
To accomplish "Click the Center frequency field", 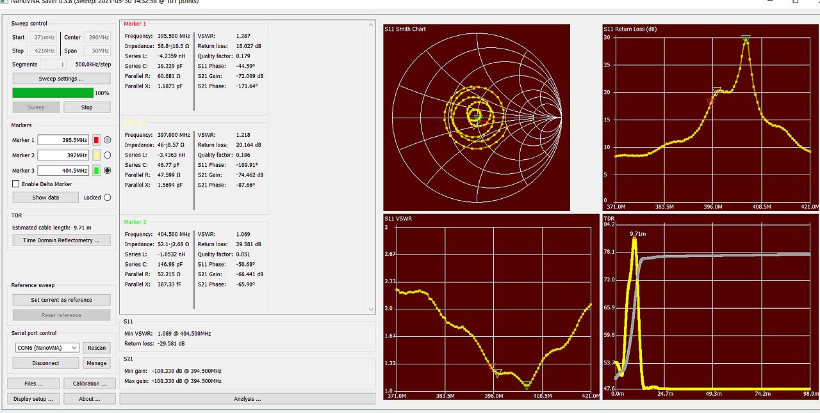I will [98, 37].
